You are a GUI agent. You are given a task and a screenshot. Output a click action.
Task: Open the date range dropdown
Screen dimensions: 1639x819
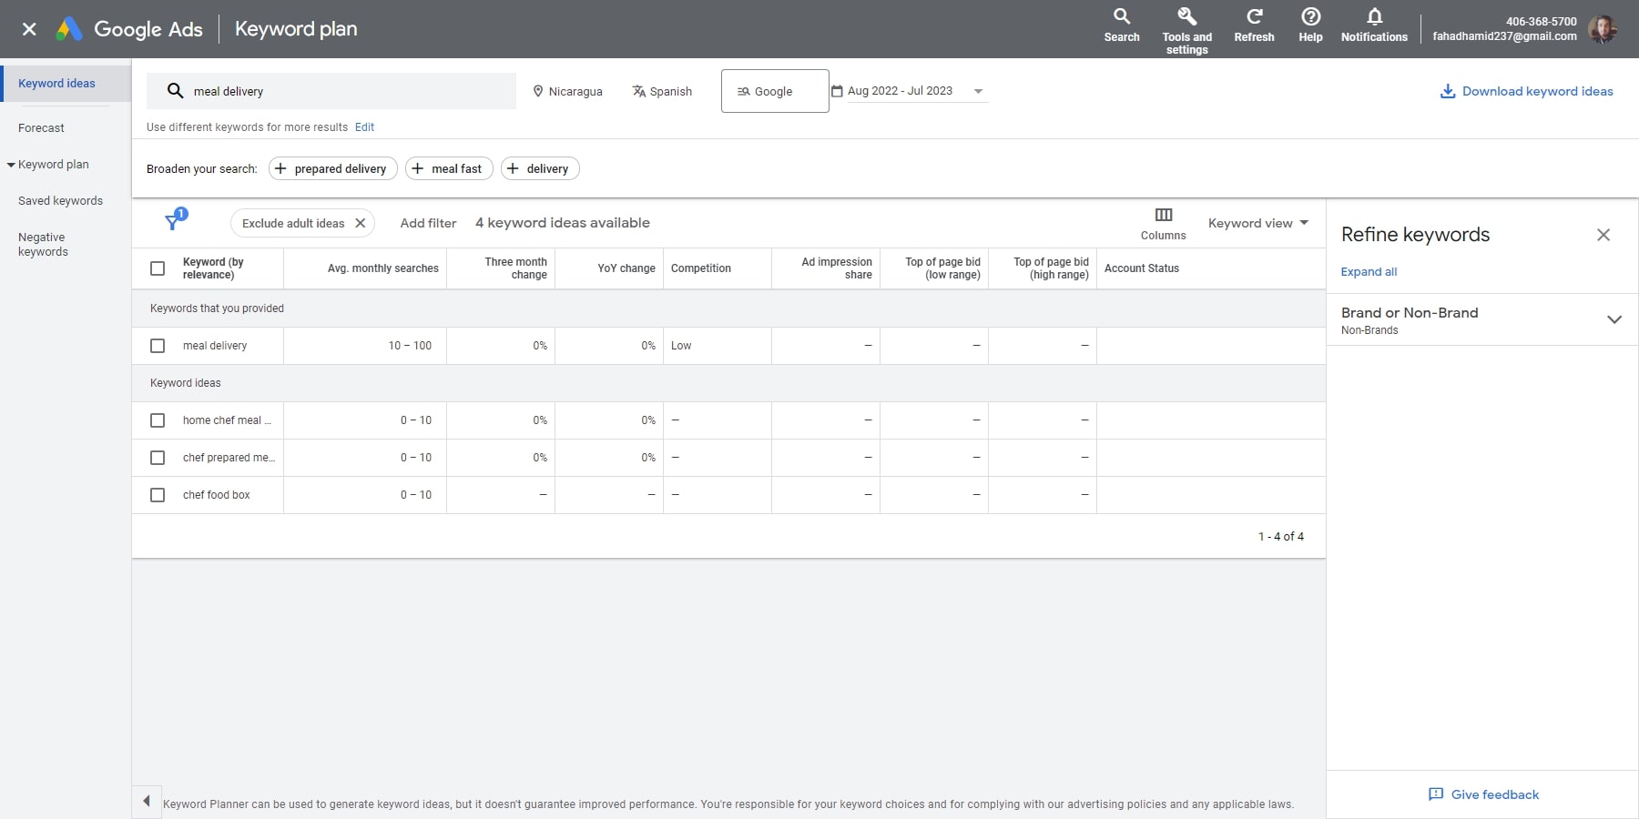978,91
